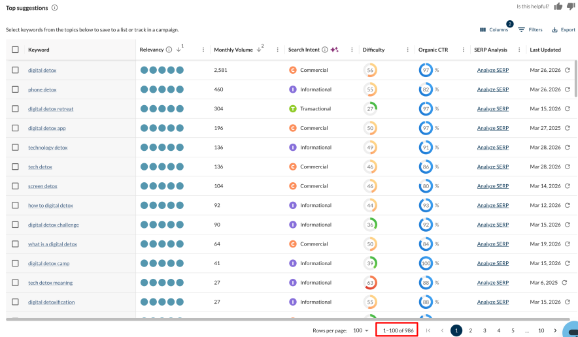This screenshot has height=337, width=578.
Task: Check the tech detox row checkbox
Action: (x=15, y=167)
